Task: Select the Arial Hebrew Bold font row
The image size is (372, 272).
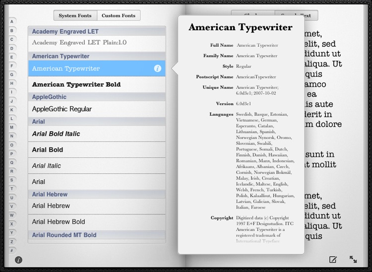Action: click(x=97, y=222)
